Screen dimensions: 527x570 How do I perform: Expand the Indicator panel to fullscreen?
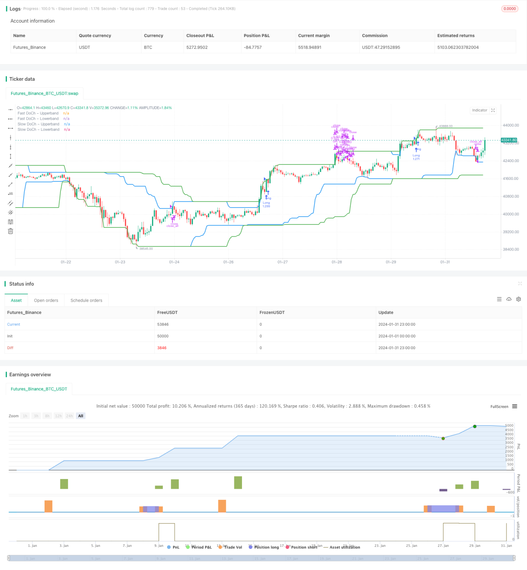pyautogui.click(x=493, y=110)
